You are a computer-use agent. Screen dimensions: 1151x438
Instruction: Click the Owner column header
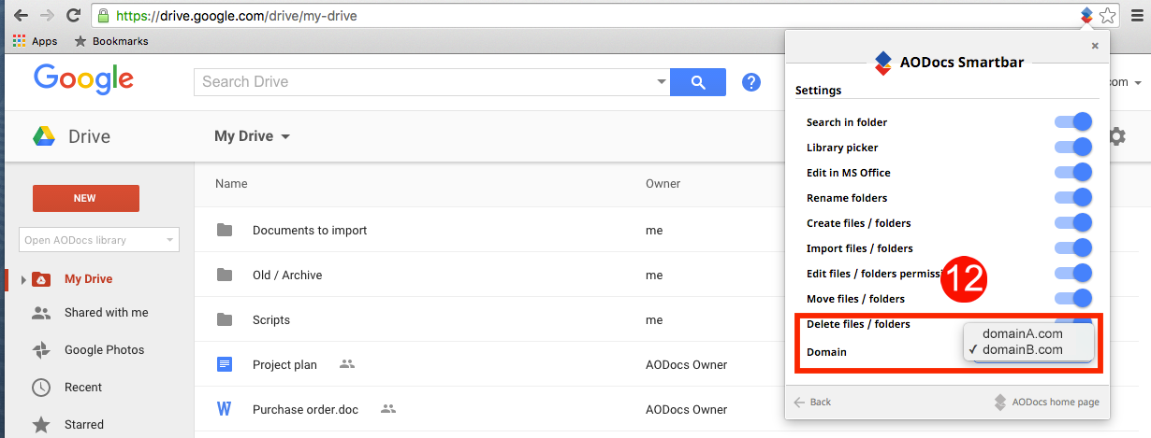click(x=663, y=184)
